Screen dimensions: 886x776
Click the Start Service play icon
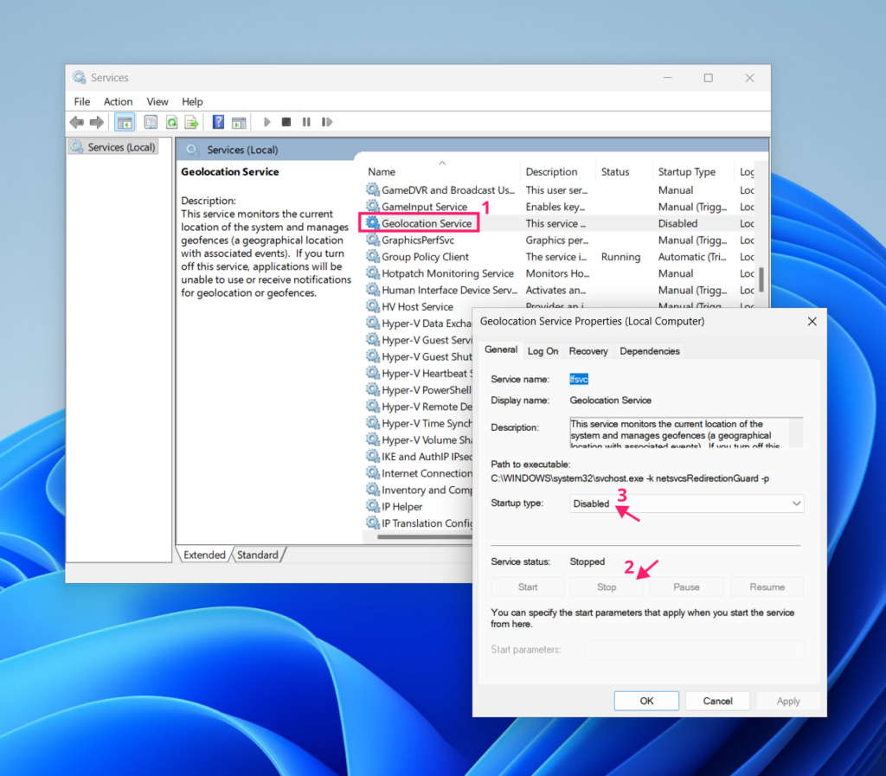click(x=266, y=122)
